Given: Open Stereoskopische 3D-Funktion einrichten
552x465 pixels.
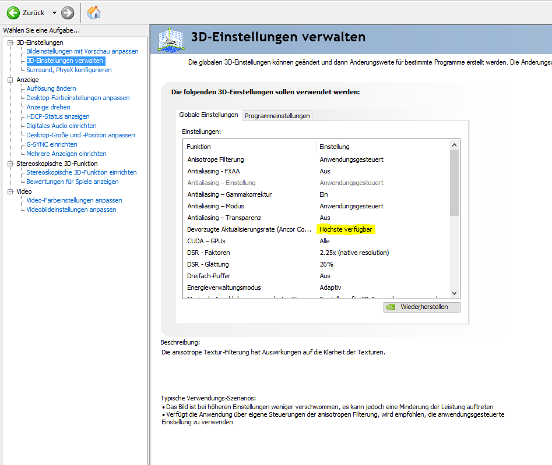Looking at the screenshot, I should [82, 172].
